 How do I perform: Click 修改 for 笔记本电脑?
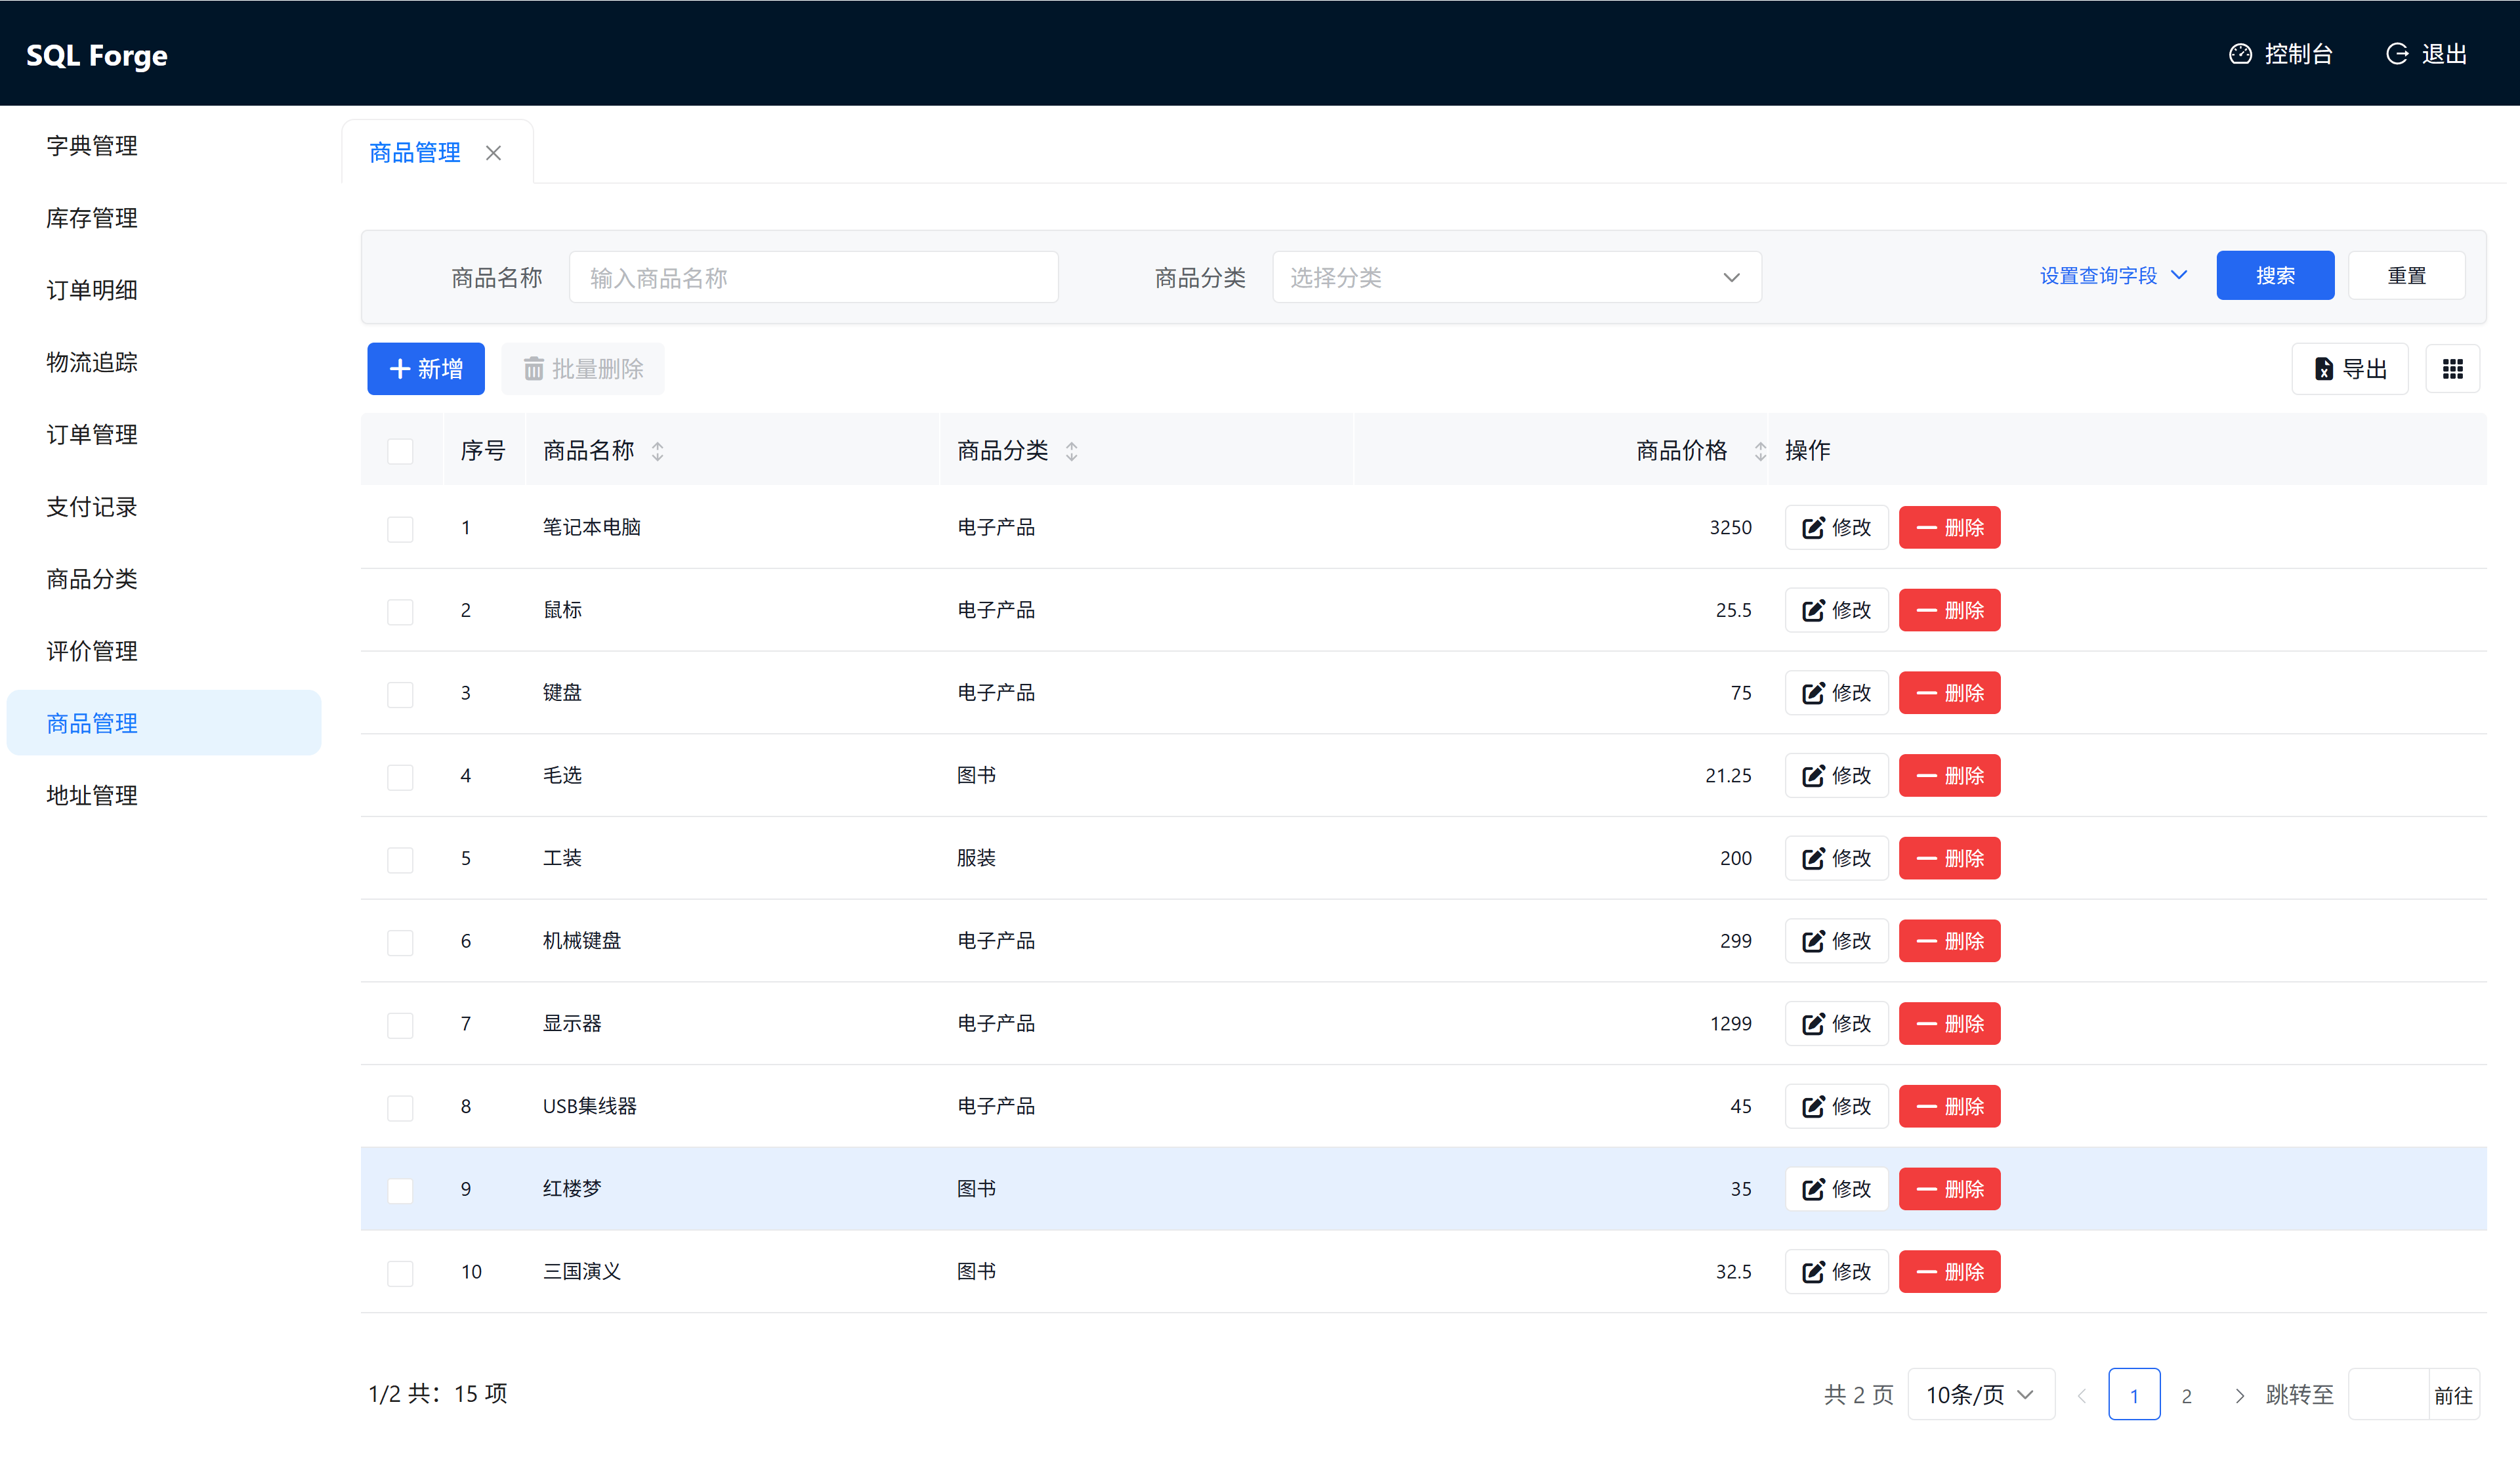point(1836,527)
